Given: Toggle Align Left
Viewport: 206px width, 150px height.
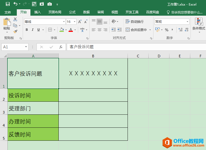Looking at the screenshot, I should tap(94, 30).
